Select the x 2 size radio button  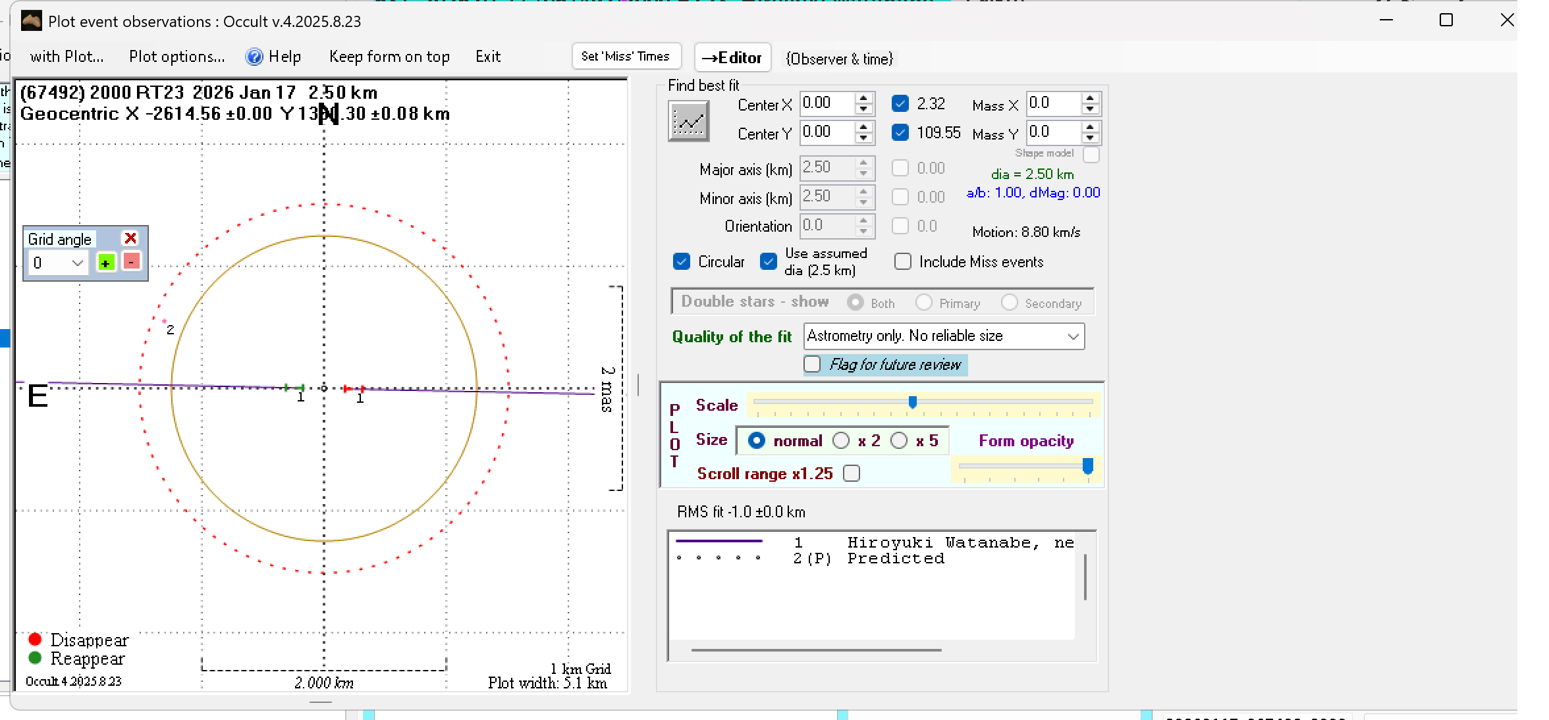coord(841,440)
